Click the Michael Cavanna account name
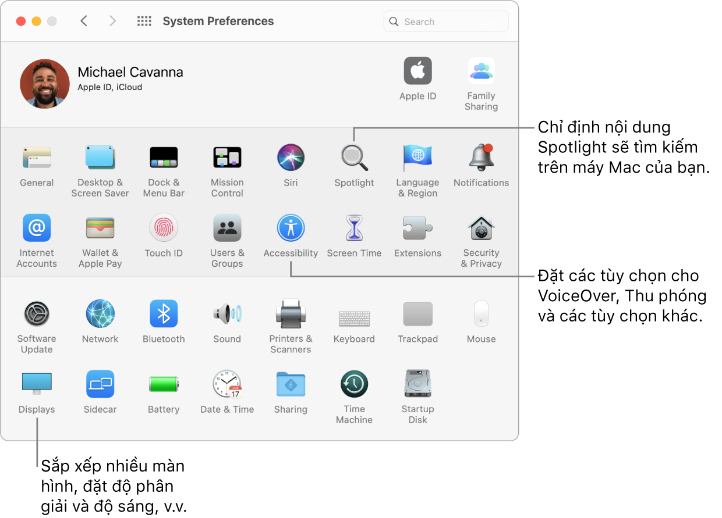Viewport: 722px width, 518px height. click(130, 72)
